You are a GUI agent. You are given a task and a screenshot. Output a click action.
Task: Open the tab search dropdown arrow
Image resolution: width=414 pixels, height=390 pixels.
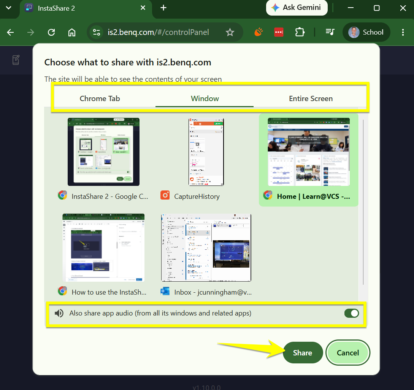(8, 8)
